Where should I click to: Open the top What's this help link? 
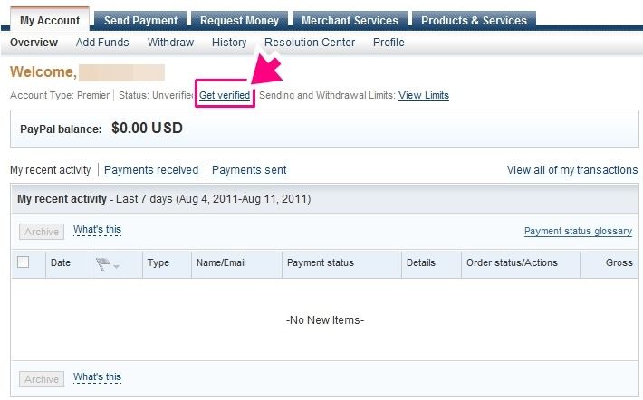click(97, 230)
